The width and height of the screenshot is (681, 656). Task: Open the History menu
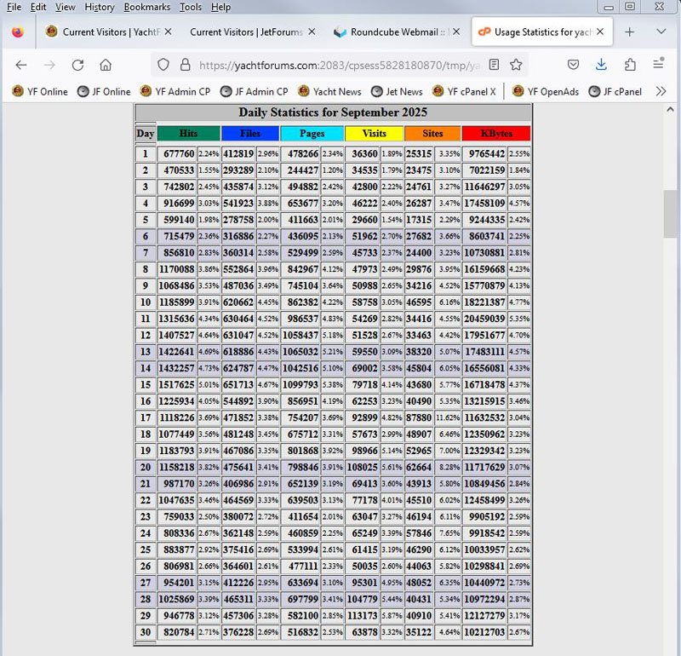click(x=100, y=7)
